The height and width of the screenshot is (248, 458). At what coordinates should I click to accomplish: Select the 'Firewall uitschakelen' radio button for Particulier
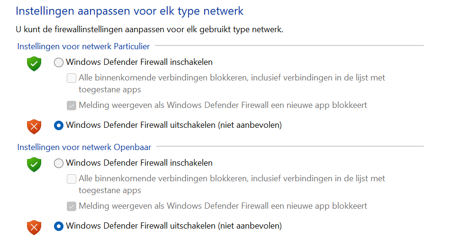59,125
